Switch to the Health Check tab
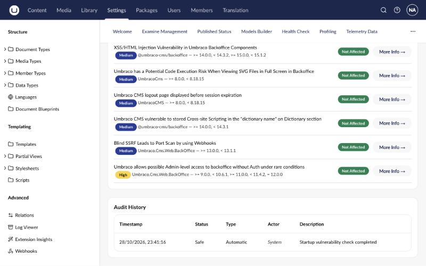 coord(296,31)
